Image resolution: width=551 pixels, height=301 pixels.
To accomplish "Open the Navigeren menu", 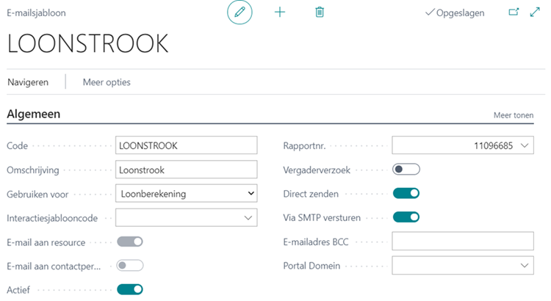I will coord(28,82).
